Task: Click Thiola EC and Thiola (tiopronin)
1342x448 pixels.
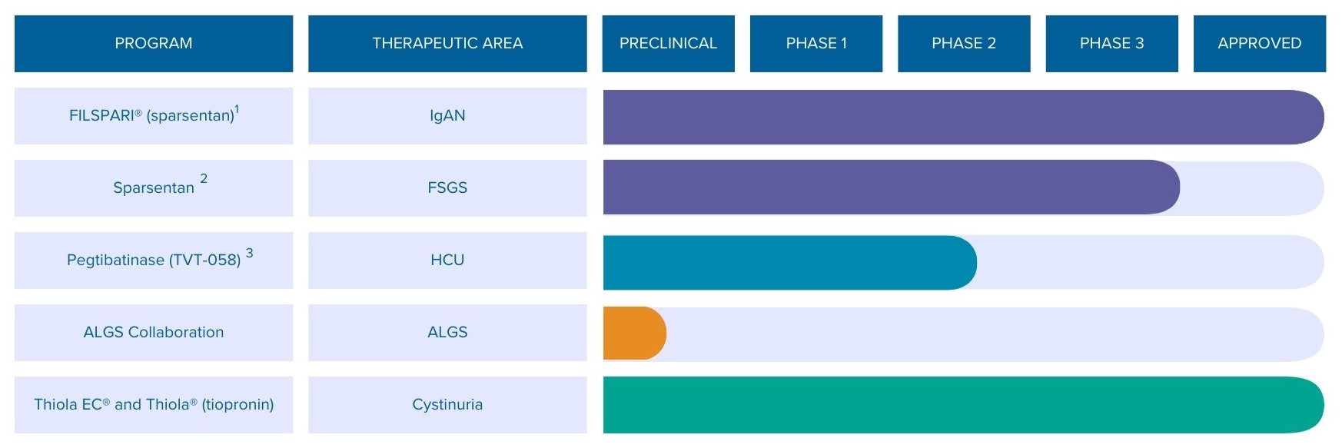Action: coord(154,405)
